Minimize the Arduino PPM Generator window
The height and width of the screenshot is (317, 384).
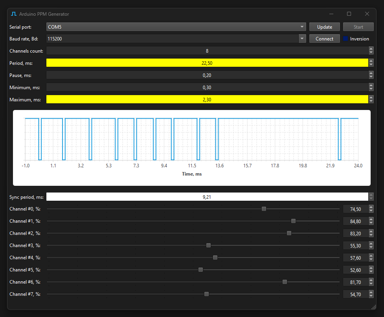[x=331, y=14]
